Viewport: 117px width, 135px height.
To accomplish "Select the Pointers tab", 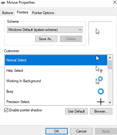I will (x=23, y=12).
